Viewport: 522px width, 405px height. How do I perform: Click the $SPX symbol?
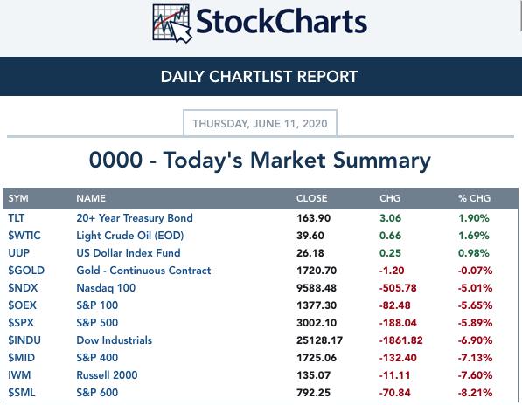(x=21, y=323)
